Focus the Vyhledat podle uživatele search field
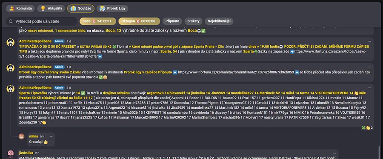383x159 pixels. tap(42, 21)
